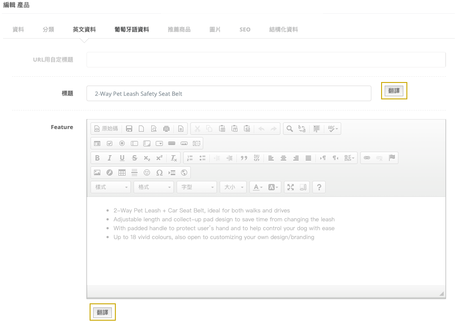Insert a selection list field

click(x=159, y=143)
